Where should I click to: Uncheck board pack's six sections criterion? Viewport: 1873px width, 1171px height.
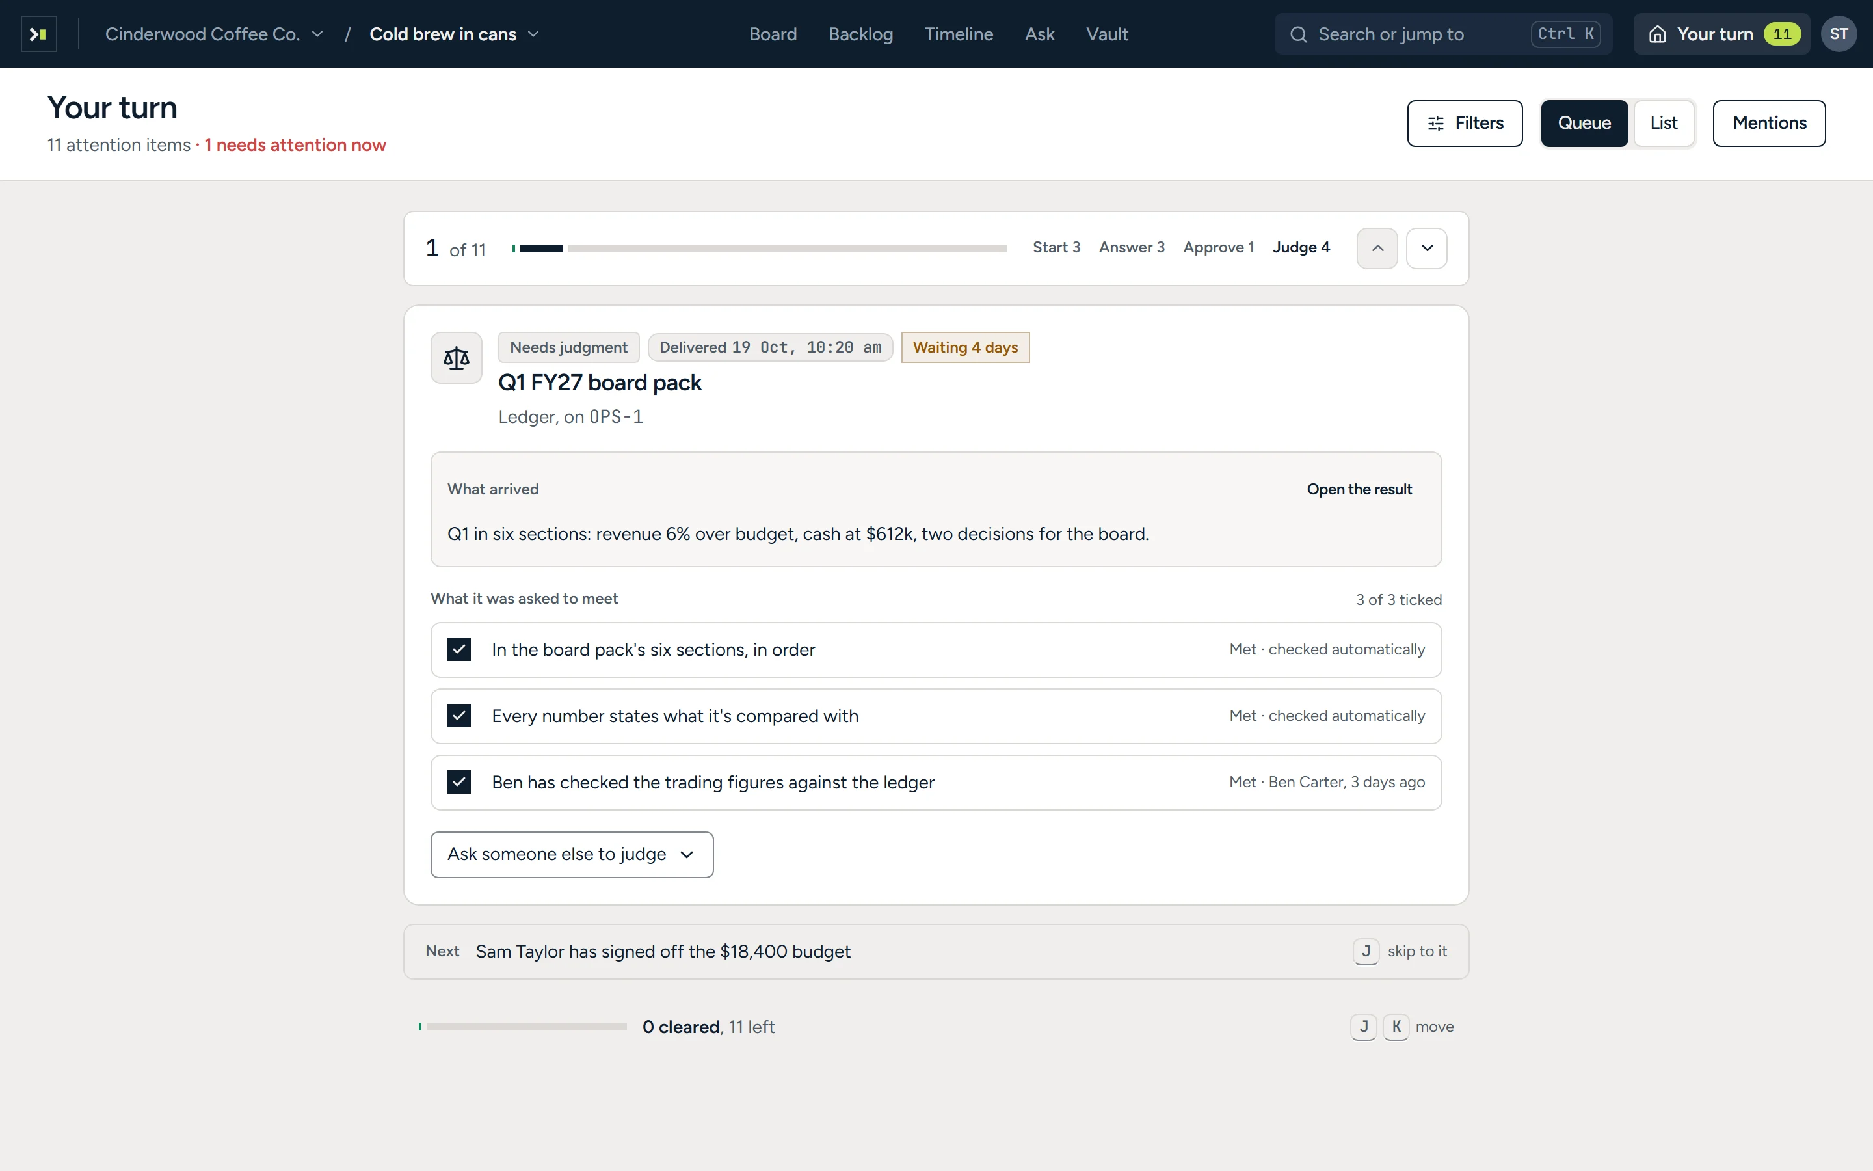point(459,649)
